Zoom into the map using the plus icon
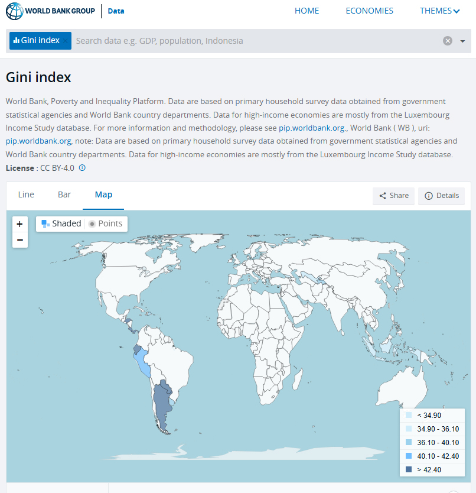Screen dimensions: 476x493 tap(19, 223)
